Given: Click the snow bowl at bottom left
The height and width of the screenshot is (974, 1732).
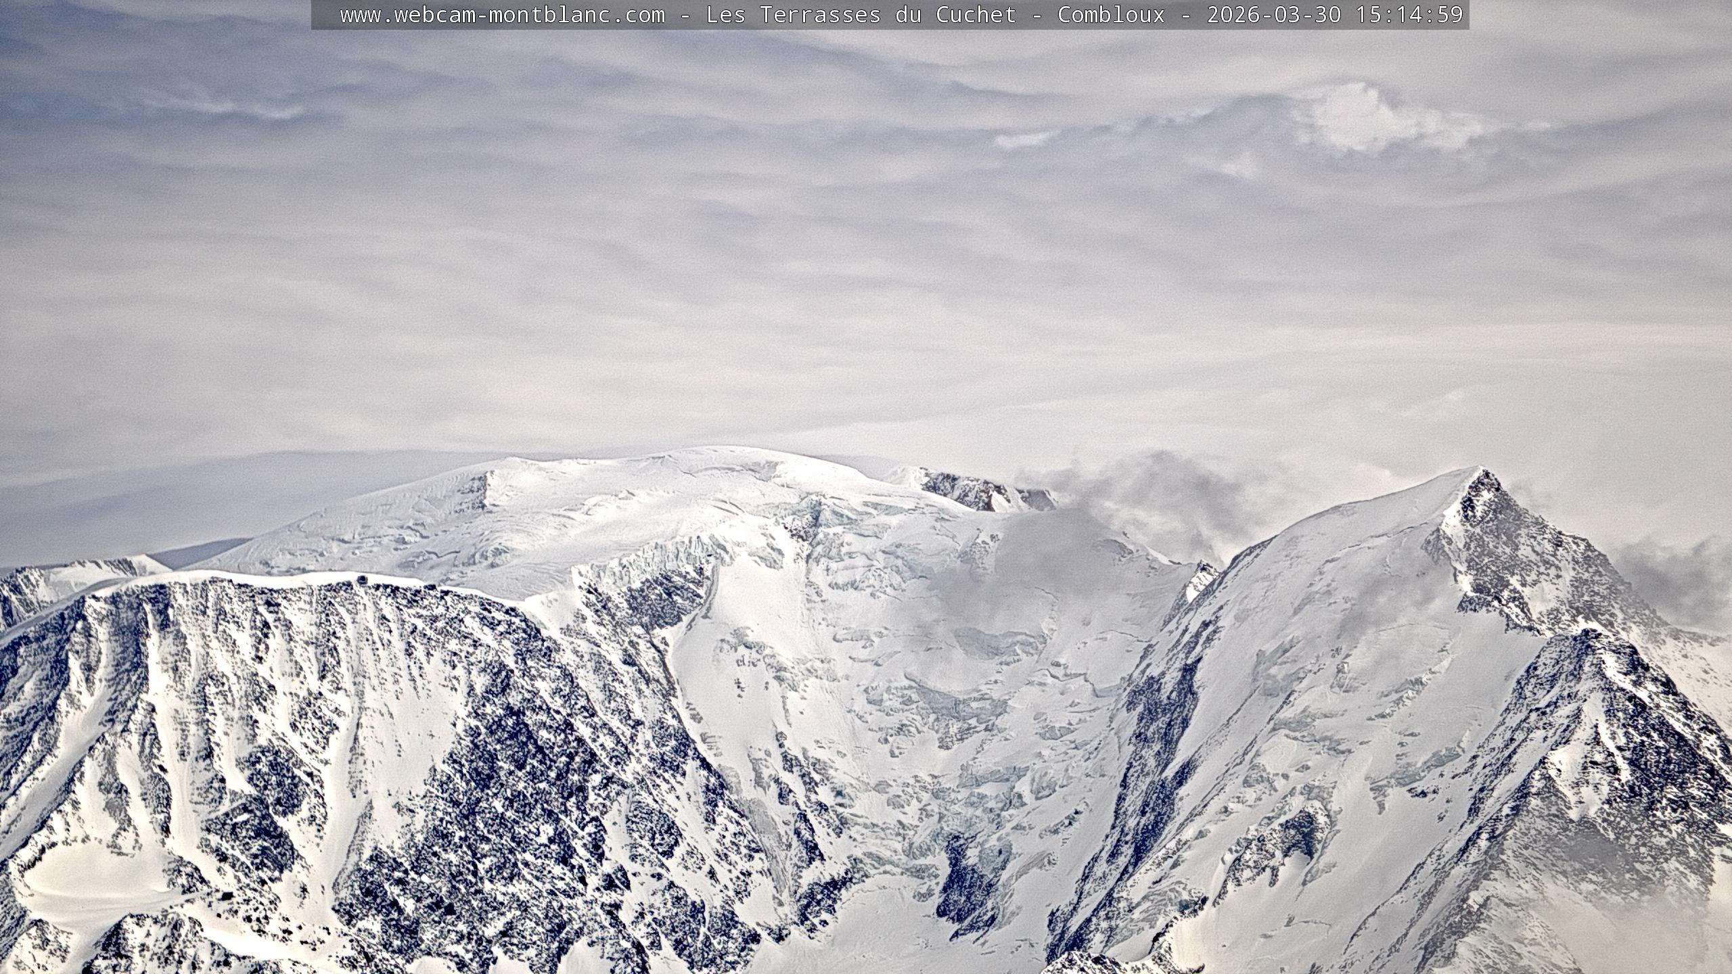Looking at the screenshot, I should (95, 879).
